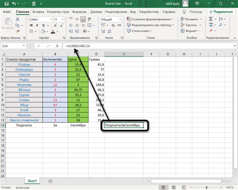Image resolution: width=238 pixels, height=190 pixels.
Task: Click the Save icon in quick access toolbar
Action: tap(7, 4)
